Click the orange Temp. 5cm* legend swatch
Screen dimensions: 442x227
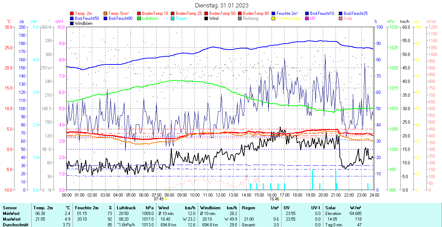[106, 13]
